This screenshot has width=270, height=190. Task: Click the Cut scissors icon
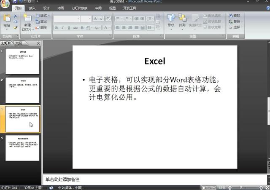[15, 16]
